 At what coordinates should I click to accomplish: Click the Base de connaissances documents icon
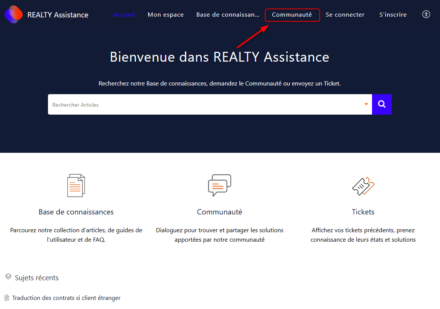pyautogui.click(x=76, y=186)
